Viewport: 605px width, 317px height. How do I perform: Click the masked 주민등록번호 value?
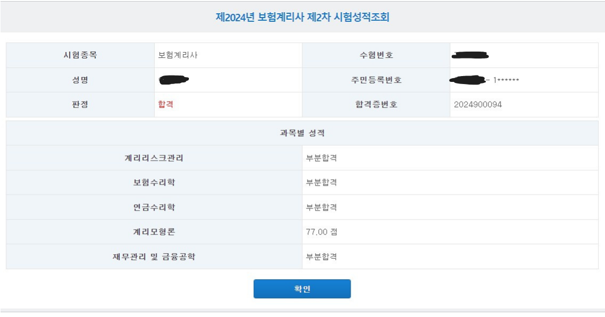click(484, 80)
